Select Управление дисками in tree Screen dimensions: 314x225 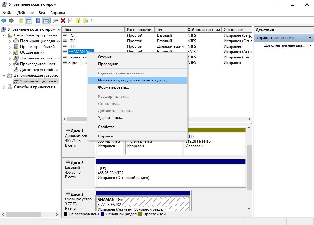[38, 81]
